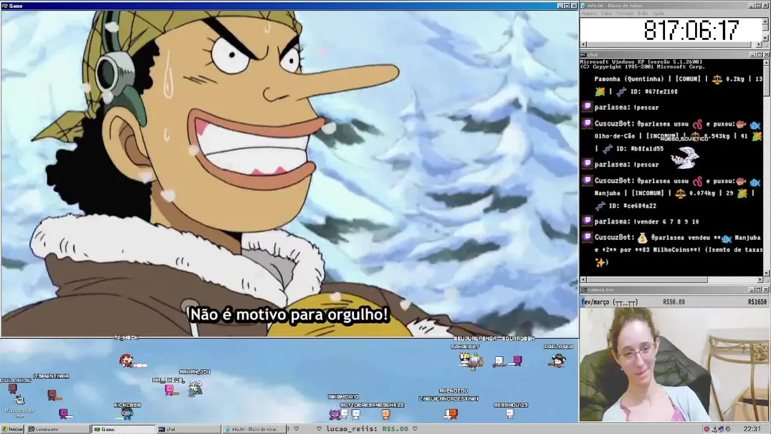This screenshot has width=771, height=434.
Task: Click money bag emoji in CuscuzBot message
Action: click(x=643, y=237)
